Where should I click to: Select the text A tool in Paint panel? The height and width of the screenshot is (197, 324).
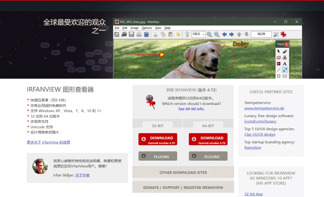pyautogui.click(x=285, y=64)
